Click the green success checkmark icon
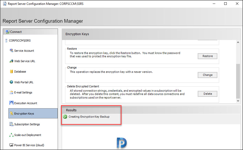 (65, 117)
